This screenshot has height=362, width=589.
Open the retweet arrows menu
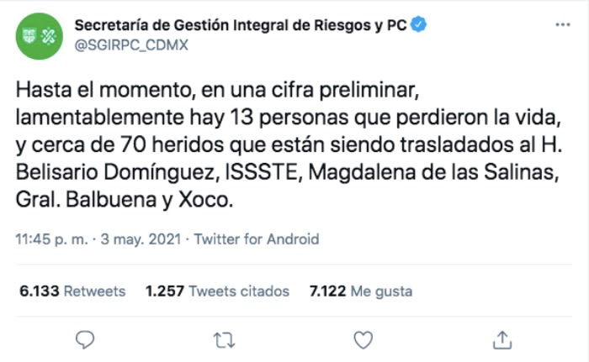223,338
